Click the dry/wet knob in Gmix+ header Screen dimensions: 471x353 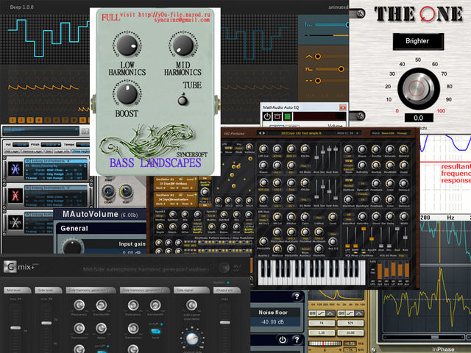click(x=224, y=268)
